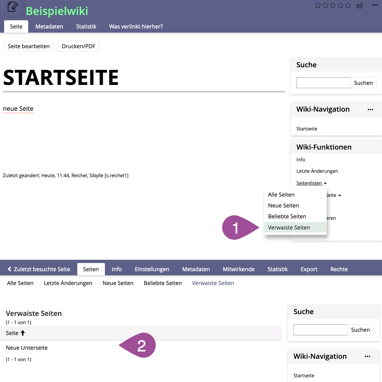Expand the Seitenlisten dropdown
The image size is (382, 382).
tap(311, 183)
